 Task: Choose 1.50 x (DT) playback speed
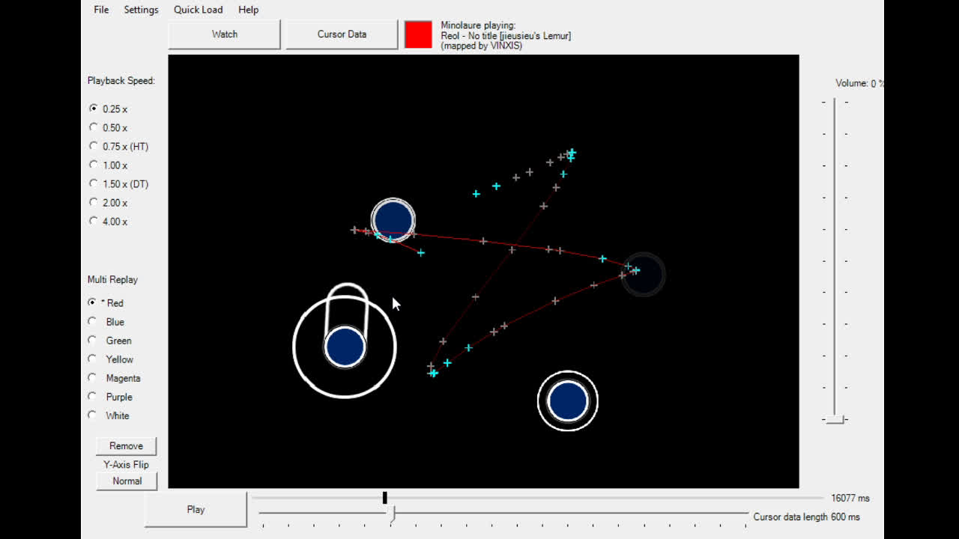pyautogui.click(x=94, y=184)
